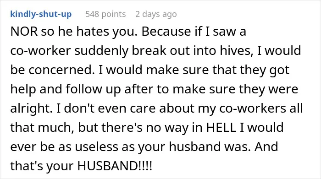Click the word 'HUSBAND!!!!' ending the comment
Screen dimensions: 321x179
pos(115,166)
